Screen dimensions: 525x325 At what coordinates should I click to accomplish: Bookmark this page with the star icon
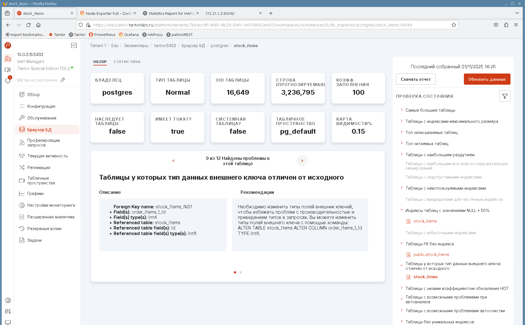[x=454, y=25]
